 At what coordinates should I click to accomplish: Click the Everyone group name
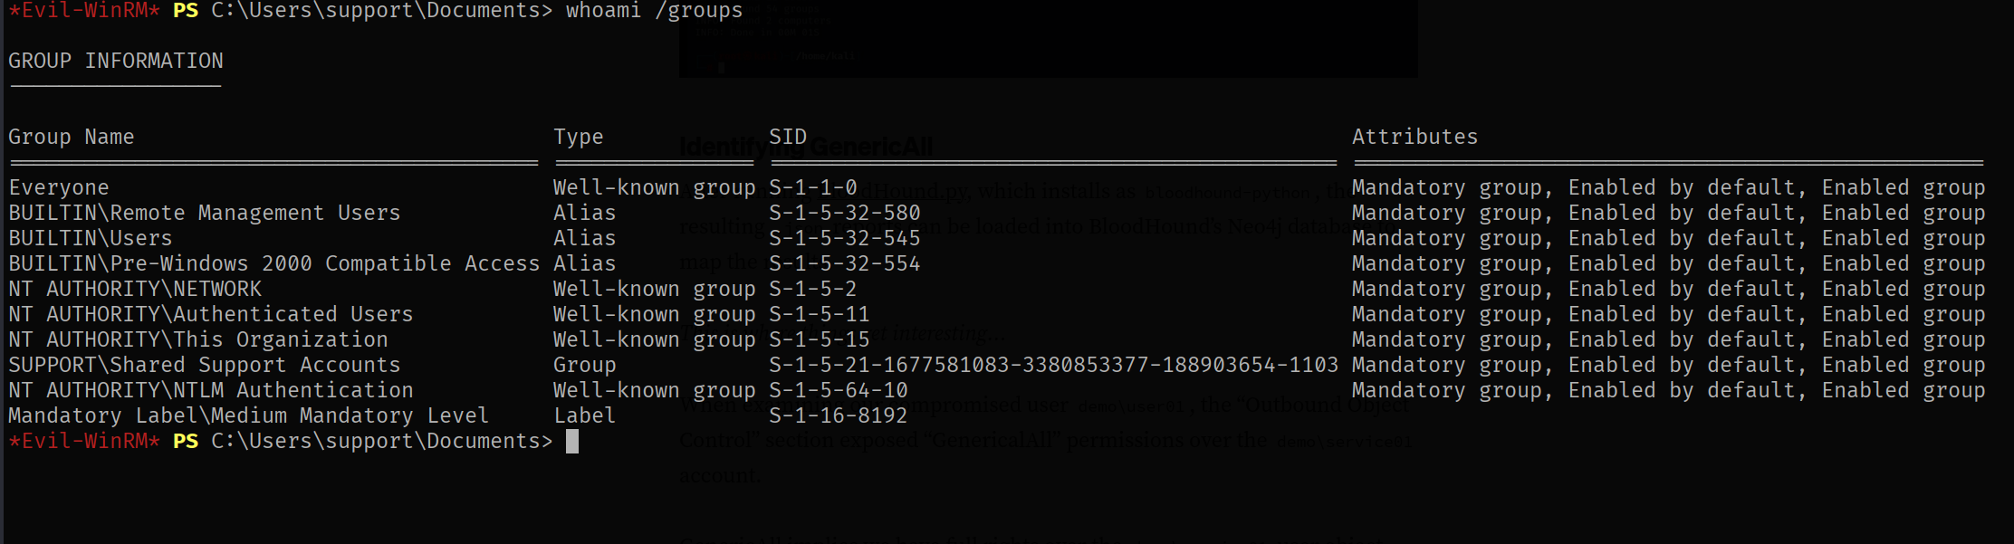(x=59, y=187)
